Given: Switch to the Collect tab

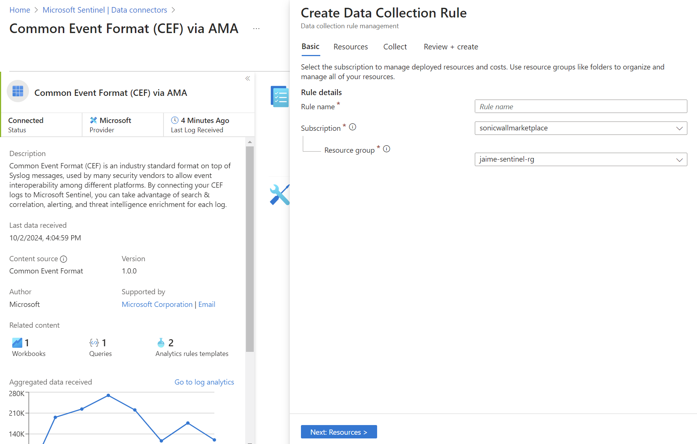Looking at the screenshot, I should (x=395, y=47).
